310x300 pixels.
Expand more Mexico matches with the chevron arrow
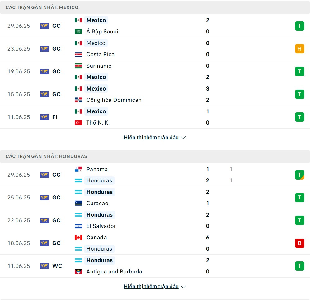pyautogui.click(x=183, y=138)
